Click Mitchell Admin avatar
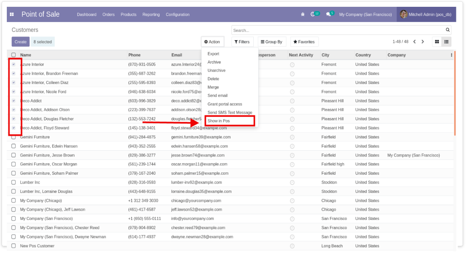The width and height of the screenshot is (468, 254). click(404, 14)
